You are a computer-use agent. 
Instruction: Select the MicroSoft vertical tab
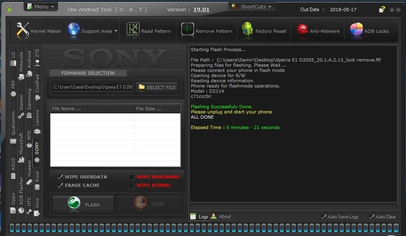(21, 148)
